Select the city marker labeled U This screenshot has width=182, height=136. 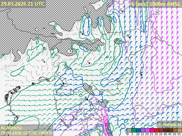44,62
